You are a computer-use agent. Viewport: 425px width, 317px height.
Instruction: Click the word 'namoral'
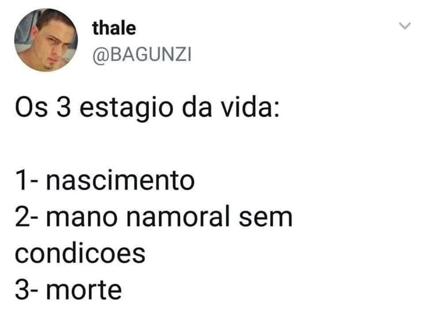(x=178, y=216)
